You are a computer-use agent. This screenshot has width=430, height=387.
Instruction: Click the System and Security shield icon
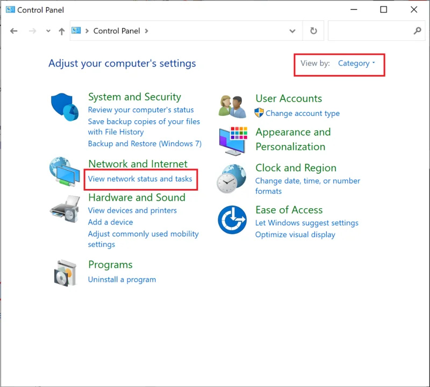(x=64, y=107)
